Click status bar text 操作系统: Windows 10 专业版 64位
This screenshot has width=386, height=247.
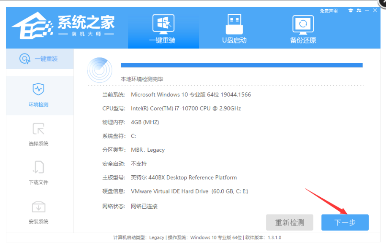pyautogui.click(x=205, y=237)
